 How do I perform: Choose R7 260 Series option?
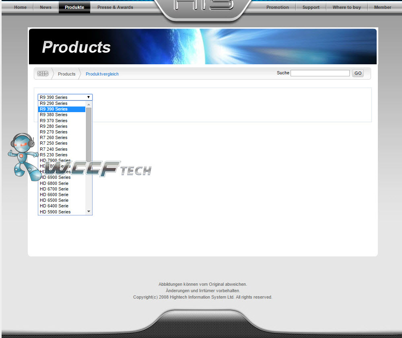pos(62,137)
